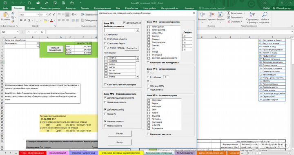Check Новая цена клиента
The width and height of the screenshot is (294, 155).
click(105, 102)
